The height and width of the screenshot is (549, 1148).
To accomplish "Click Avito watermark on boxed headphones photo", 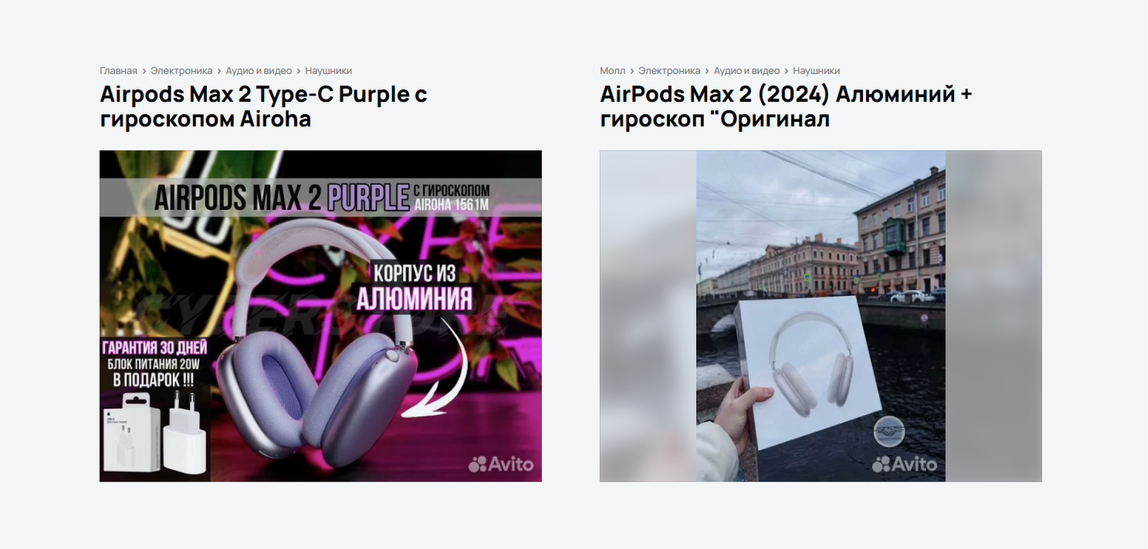I will 905,464.
